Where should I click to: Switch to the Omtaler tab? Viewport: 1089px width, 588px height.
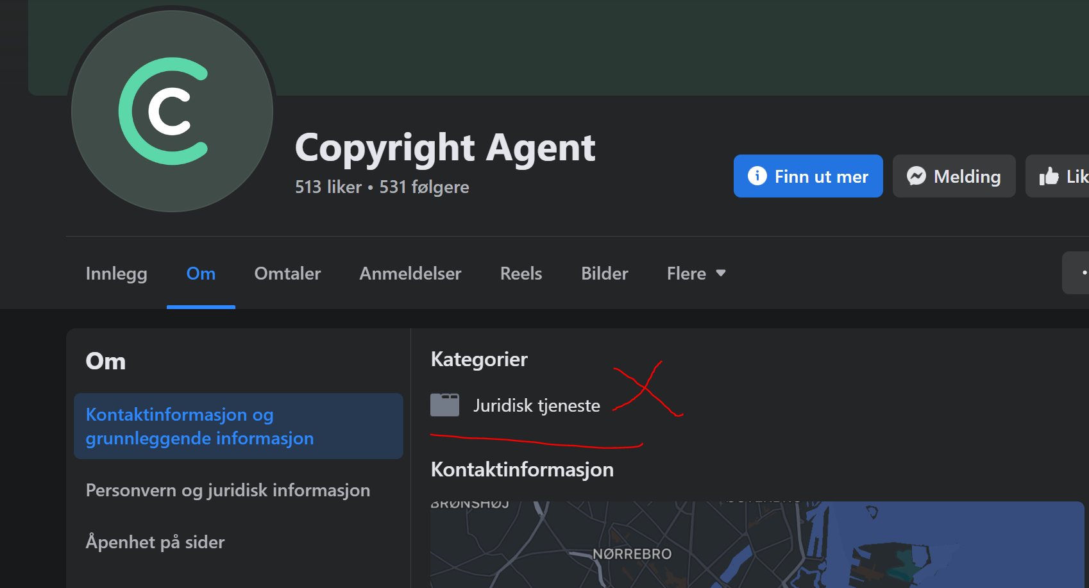click(287, 273)
